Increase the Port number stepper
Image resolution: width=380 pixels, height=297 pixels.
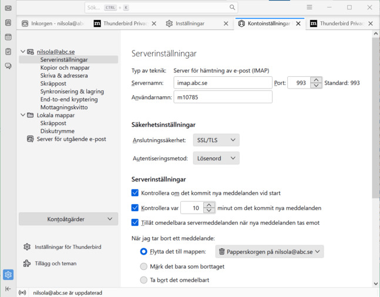pyautogui.click(x=316, y=80)
